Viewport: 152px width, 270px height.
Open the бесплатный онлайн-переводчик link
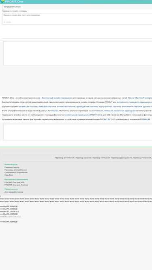pos(57,98)
